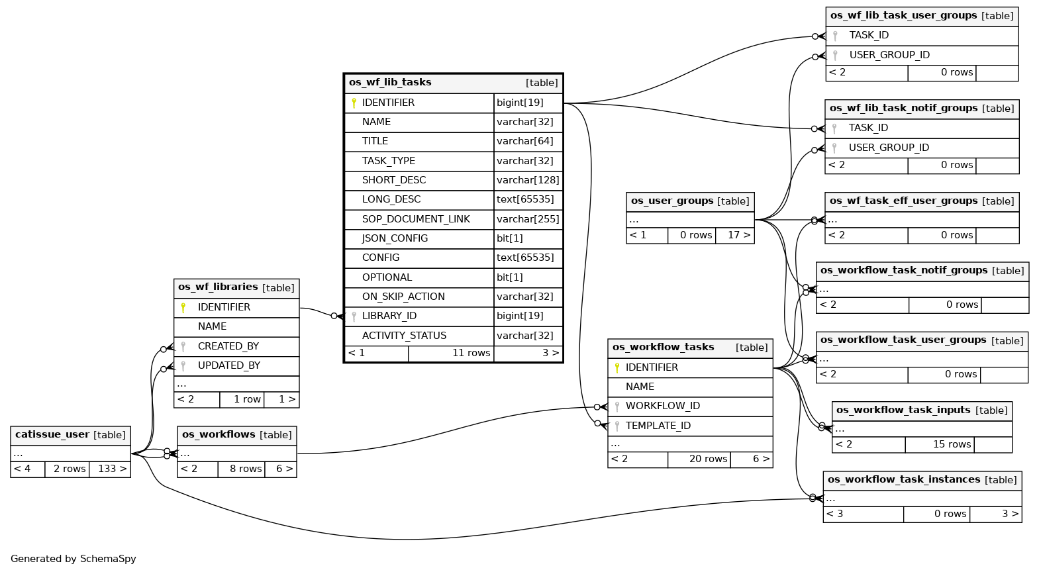Click the gray key icon beside TEMPLATE_ID
Screen dimensions: 1039x572
617,426
